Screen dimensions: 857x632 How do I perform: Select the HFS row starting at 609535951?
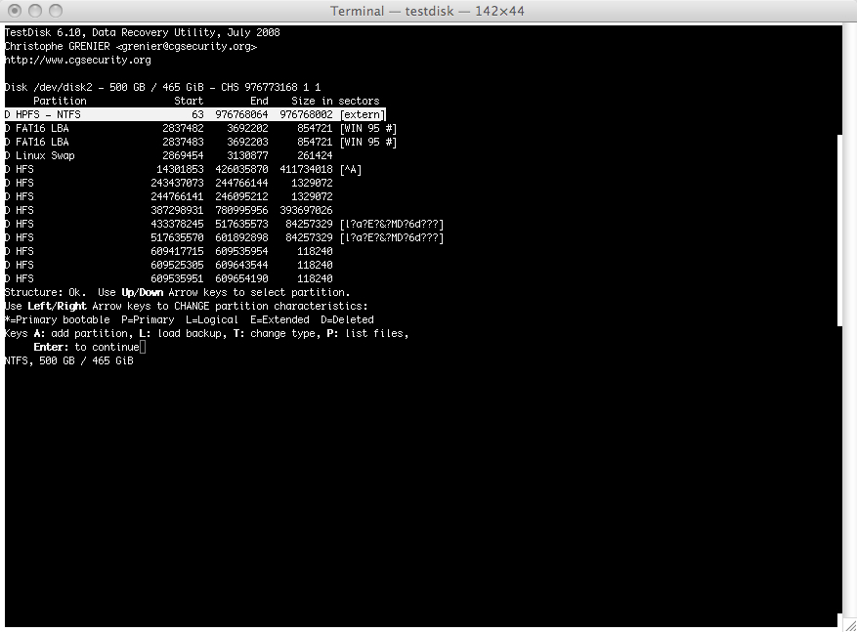tap(168, 278)
